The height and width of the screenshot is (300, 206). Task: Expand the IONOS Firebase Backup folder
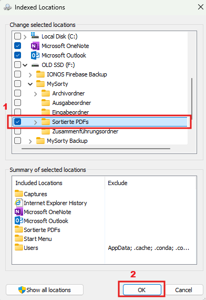[x=30, y=75]
